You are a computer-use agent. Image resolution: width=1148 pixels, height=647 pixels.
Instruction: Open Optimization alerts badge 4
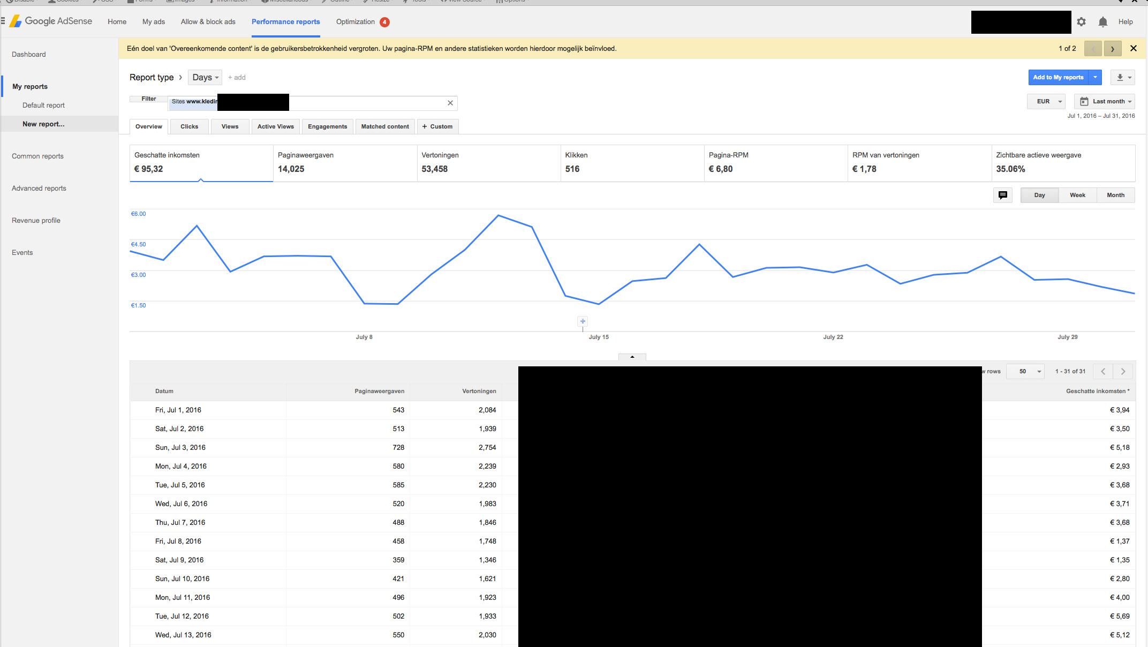coord(384,22)
